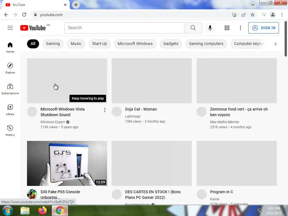Viewport: 288px width, 216px height.
Task: Click the Program in C video thumbnail
Action: pyautogui.click(x=237, y=163)
